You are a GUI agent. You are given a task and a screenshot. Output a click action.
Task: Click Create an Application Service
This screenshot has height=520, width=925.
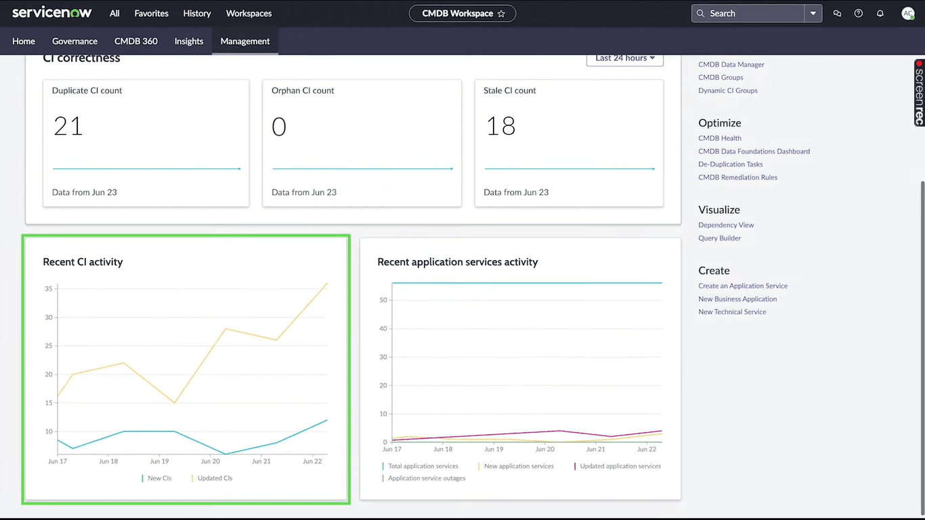[x=742, y=285]
